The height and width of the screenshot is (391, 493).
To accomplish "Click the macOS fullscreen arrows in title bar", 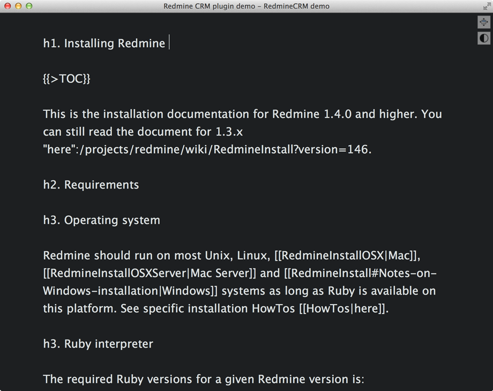I will 486,6.
